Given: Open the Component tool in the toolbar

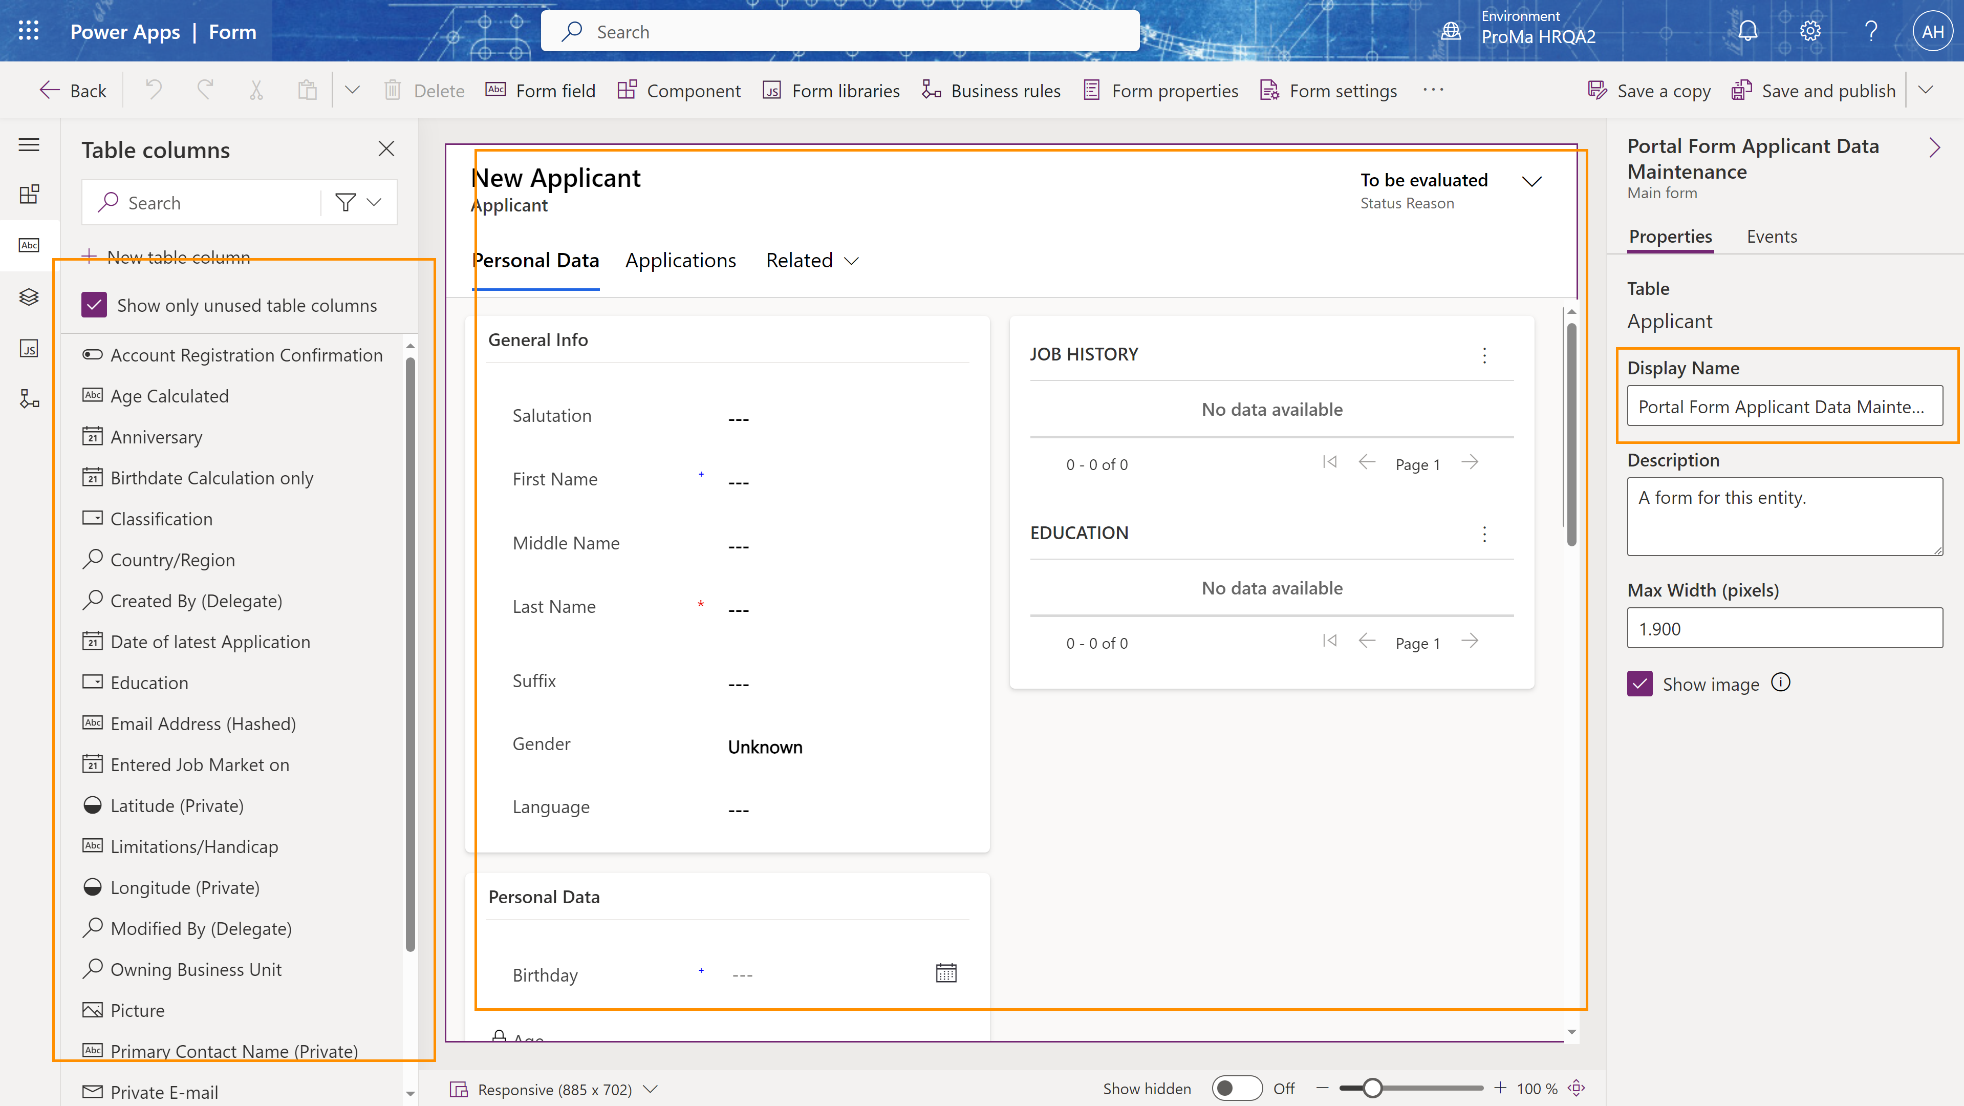Looking at the screenshot, I should click(679, 90).
